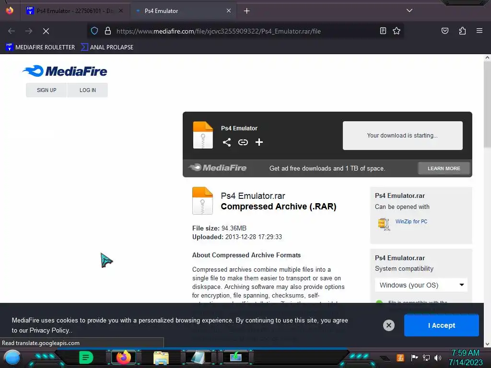The height and width of the screenshot is (368, 491).
Task: Go forward to next page
Action: pos(29,31)
